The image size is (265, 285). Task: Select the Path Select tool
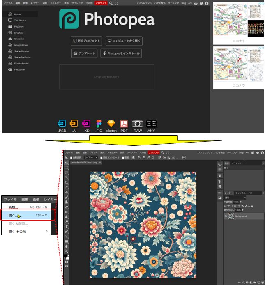point(66,236)
